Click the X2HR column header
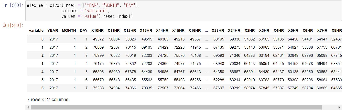The width and height of the screenshot is (346, 111). coord(250,31)
